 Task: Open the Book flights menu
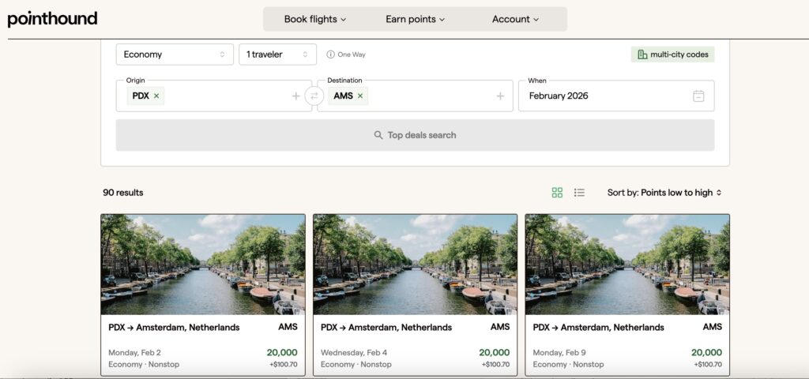(x=315, y=19)
